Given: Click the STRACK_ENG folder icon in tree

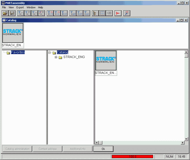Looking at the screenshot, I should (x=60, y=57).
